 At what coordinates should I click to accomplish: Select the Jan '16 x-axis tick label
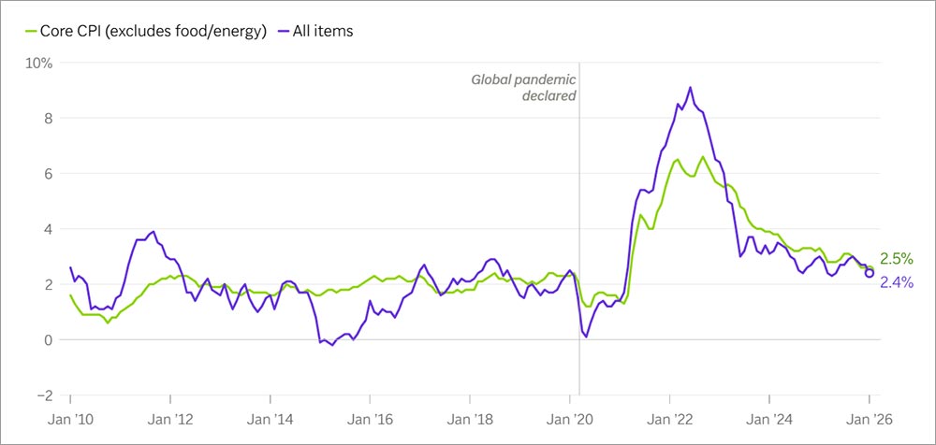(371, 422)
